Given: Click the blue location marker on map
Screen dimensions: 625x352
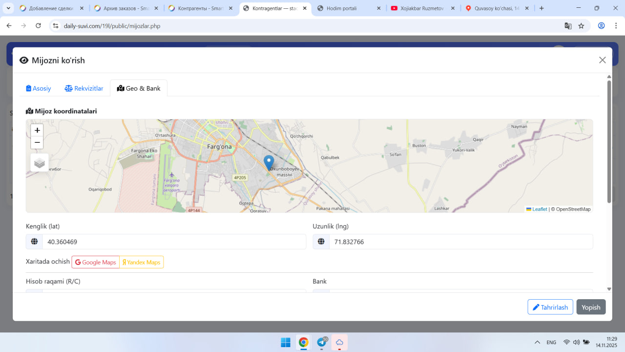Looking at the screenshot, I should click(269, 162).
